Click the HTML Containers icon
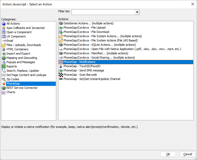Image resolution: width=197 pixels, height=160 pixels. point(4,49)
